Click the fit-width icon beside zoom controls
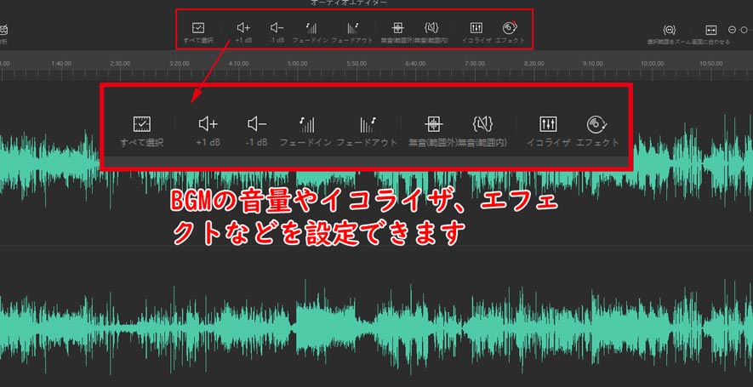753x387 pixels. click(x=711, y=31)
